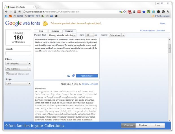Click the scrollbar down arrow
This screenshot has height=134, width=175.
[x=170, y=120]
